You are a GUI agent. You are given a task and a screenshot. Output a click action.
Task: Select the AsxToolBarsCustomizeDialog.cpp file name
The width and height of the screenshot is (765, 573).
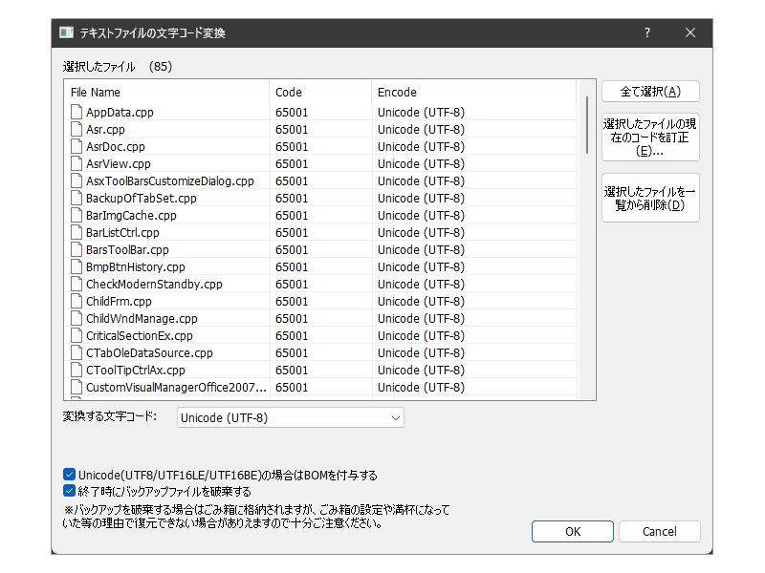170,180
